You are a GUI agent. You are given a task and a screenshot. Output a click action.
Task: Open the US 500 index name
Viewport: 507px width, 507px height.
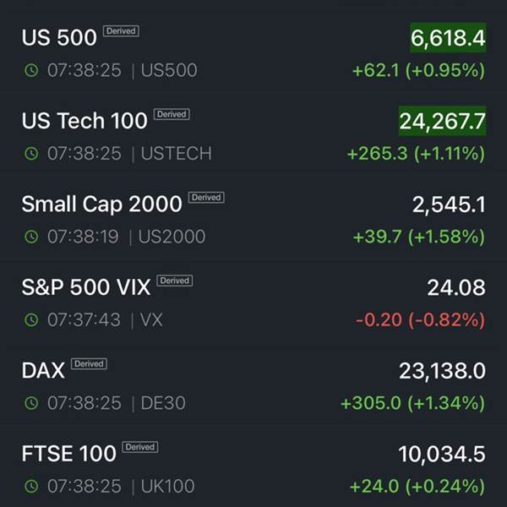tap(57, 38)
